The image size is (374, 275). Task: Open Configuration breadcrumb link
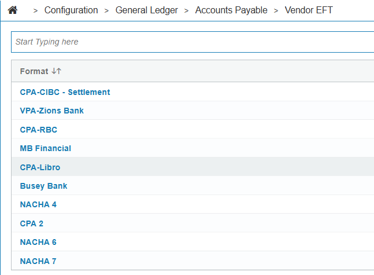click(71, 10)
